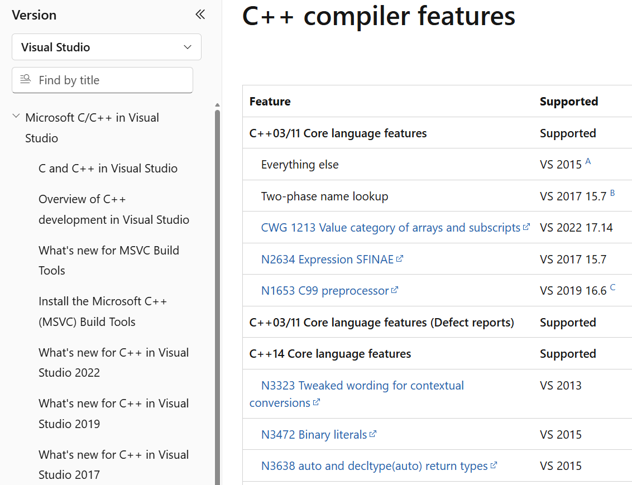The height and width of the screenshot is (485, 632).
Task: Open N3638 auto and decltype(auto) return types link
Action: tap(375, 466)
